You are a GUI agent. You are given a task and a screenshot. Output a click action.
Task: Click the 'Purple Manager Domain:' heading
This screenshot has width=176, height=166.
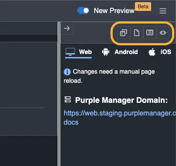coord(121,100)
